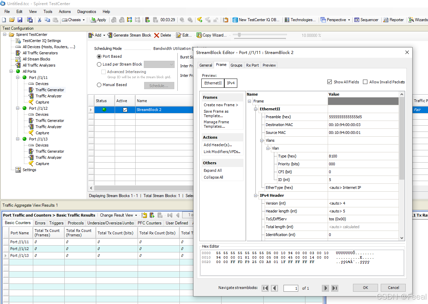
Task: Click the Cut scissors icon in toolbar
Action: coord(40,20)
